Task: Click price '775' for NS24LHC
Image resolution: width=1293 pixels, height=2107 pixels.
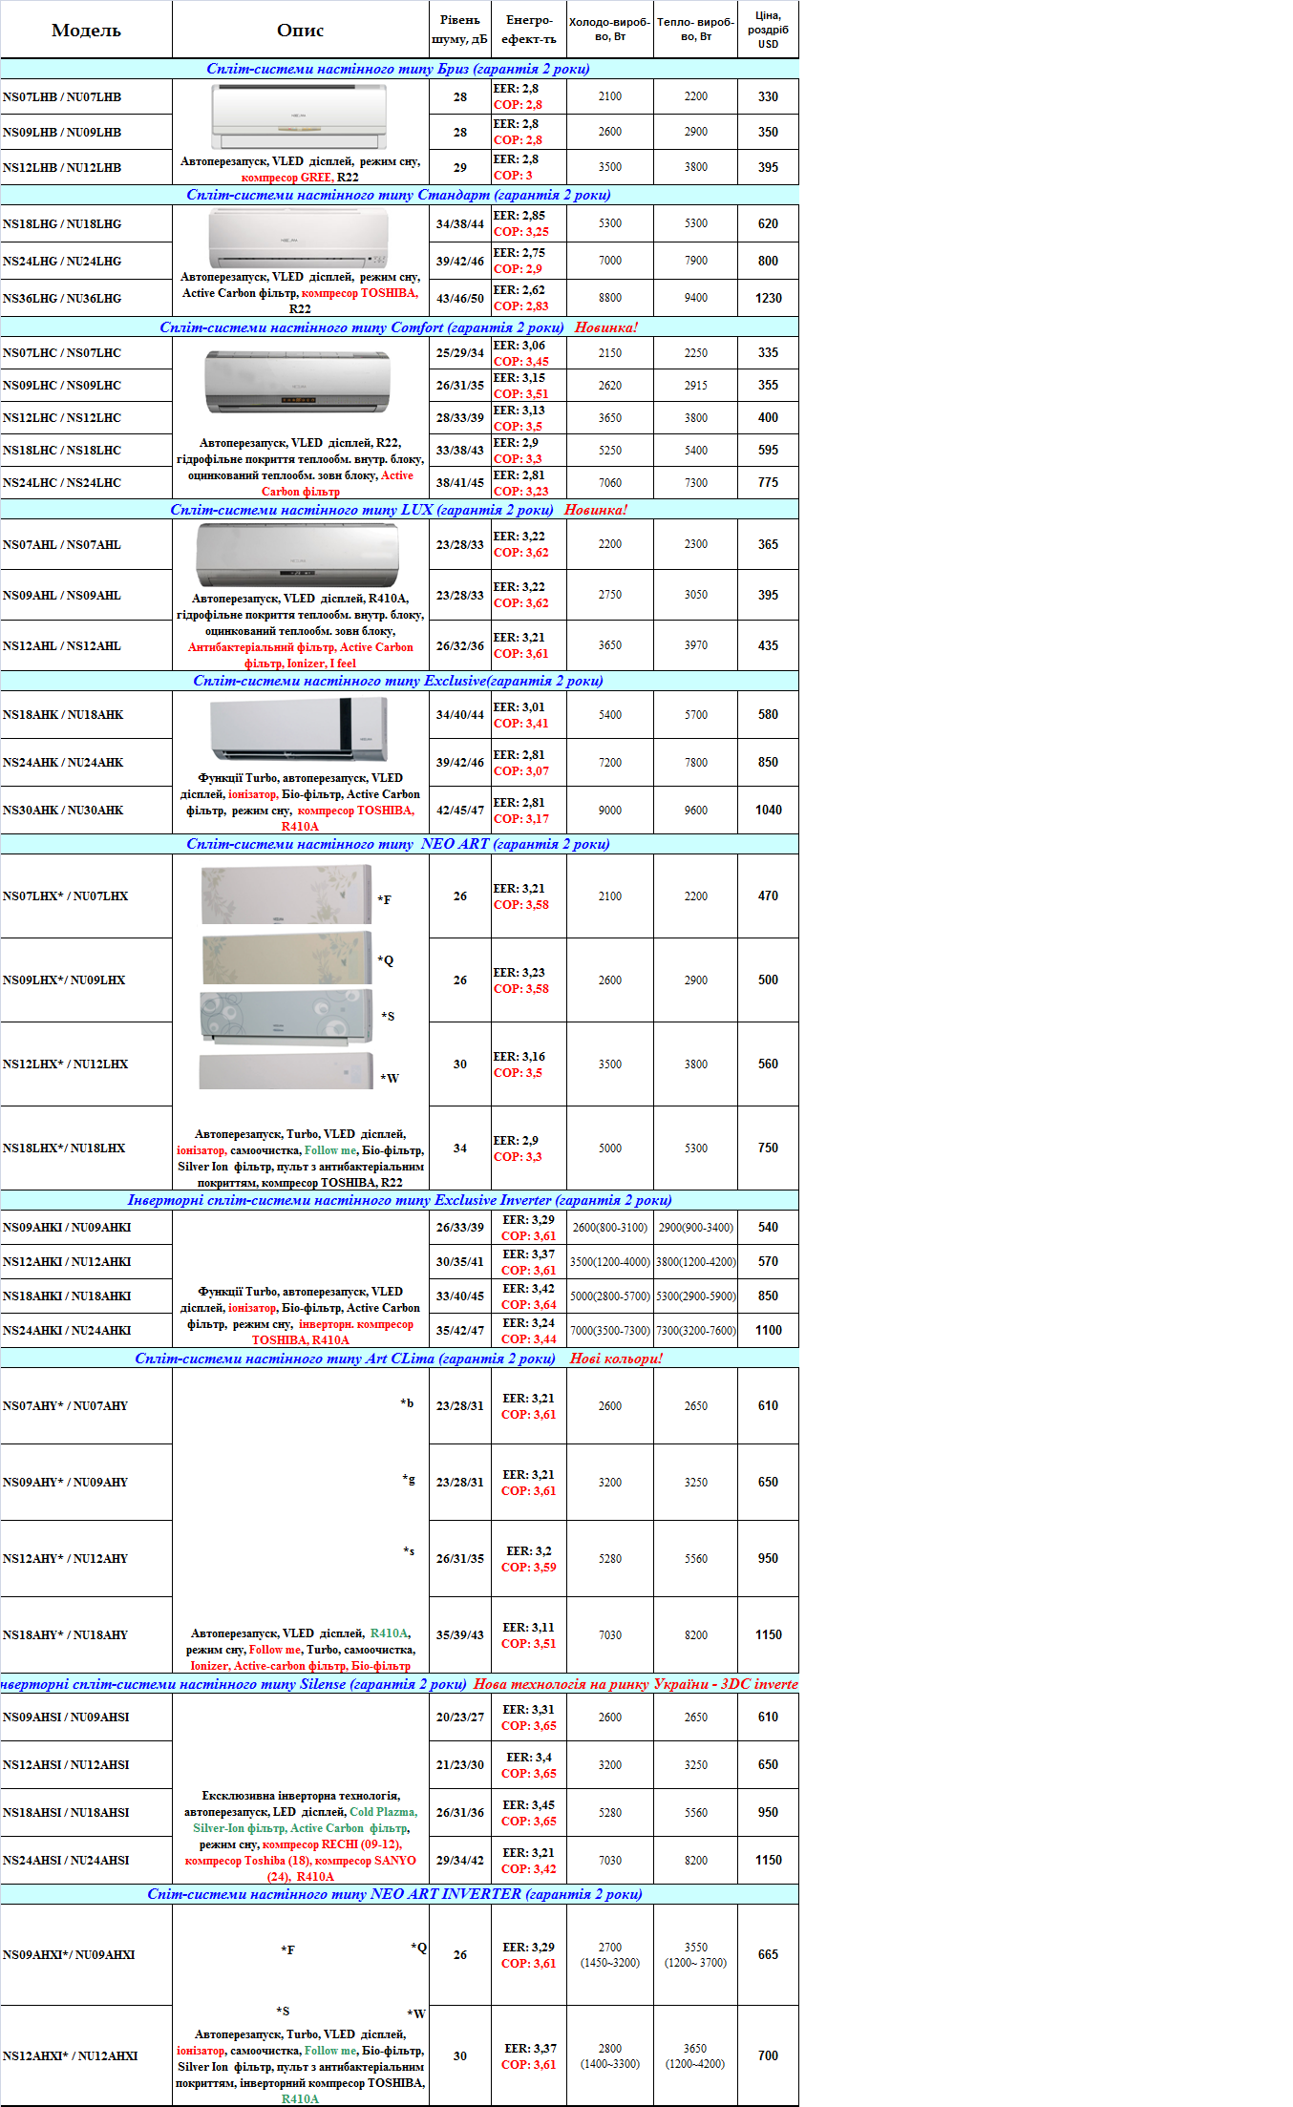Action: pyautogui.click(x=768, y=482)
